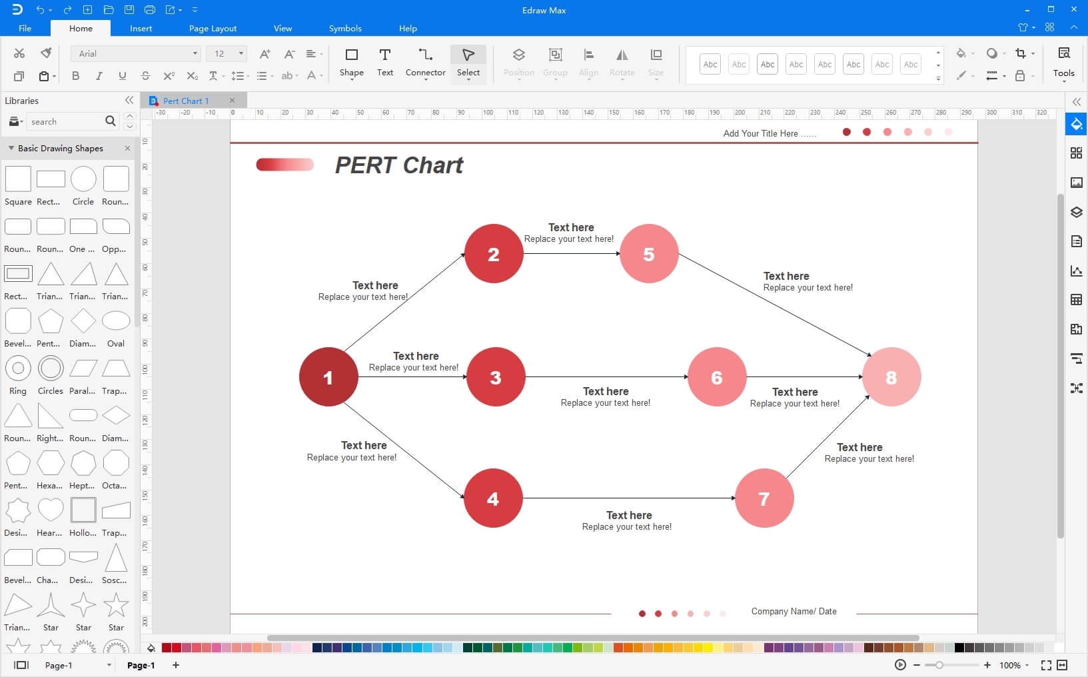Screen dimensions: 1088x677
Task: Click the zoom slider handle
Action: click(x=939, y=665)
